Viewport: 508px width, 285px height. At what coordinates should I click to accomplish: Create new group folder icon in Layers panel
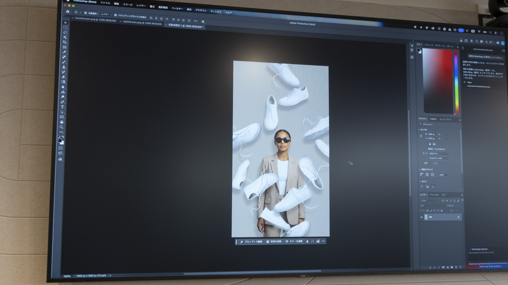pyautogui.click(x=452, y=268)
